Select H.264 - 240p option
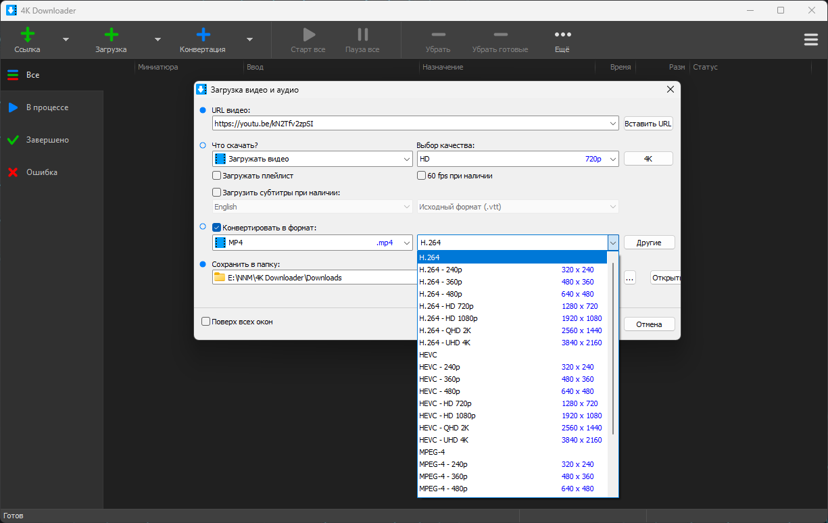The image size is (828, 523). (512, 270)
